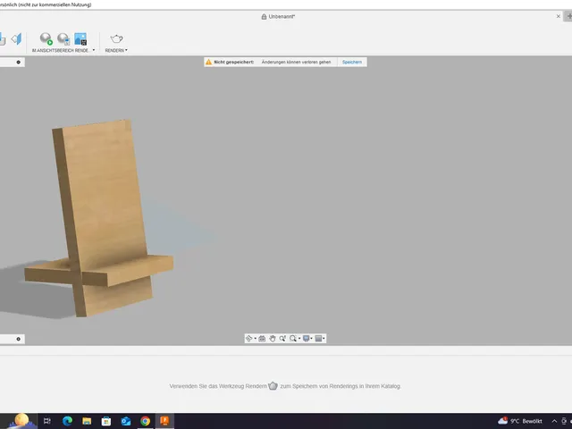572x429 pixels.
Task: Open Outlook from taskbar
Action: 126,421
